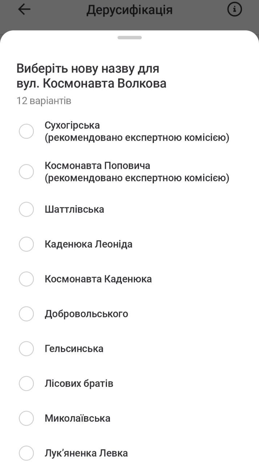Select the Гельсинська radio button
This screenshot has width=259, height=465.
click(x=26, y=349)
